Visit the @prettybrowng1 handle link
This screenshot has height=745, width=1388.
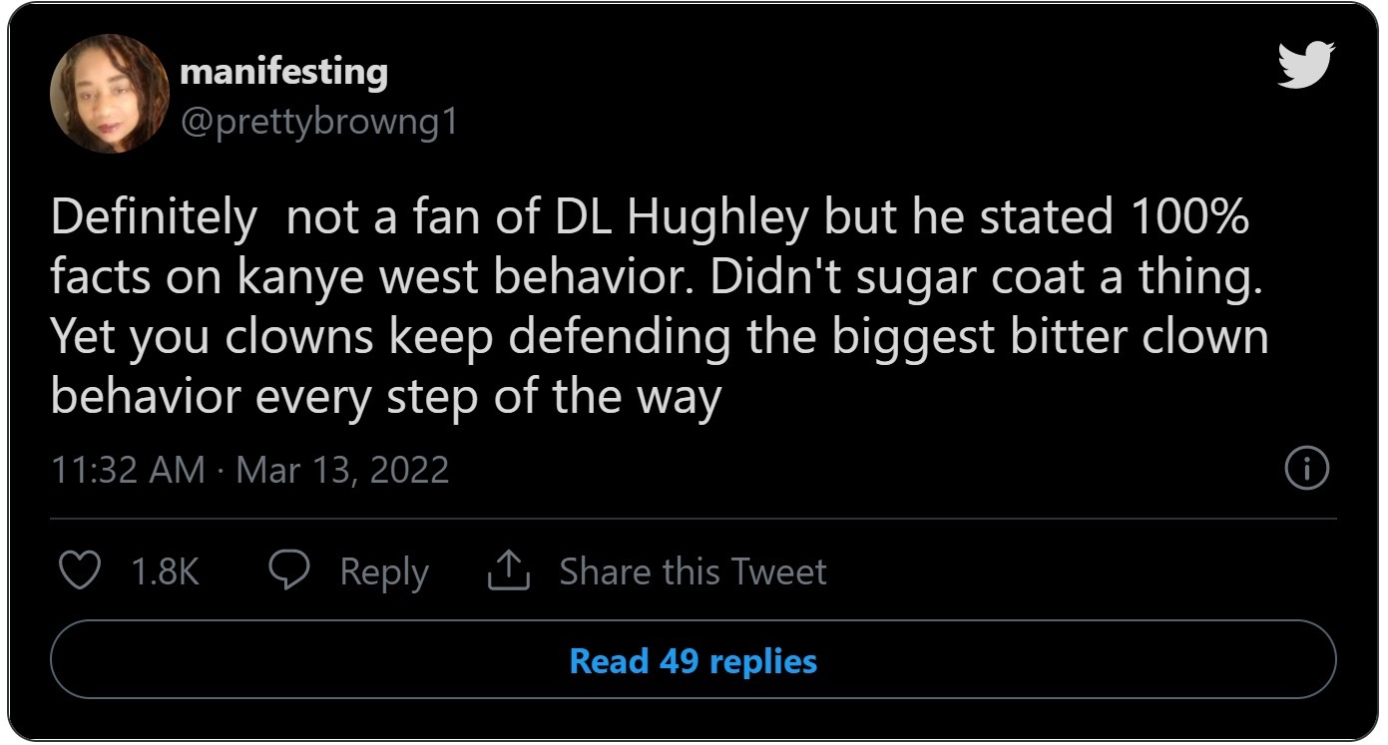tap(318, 123)
